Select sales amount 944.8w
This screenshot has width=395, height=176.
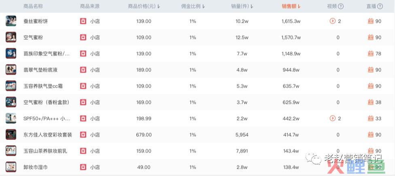291,70
